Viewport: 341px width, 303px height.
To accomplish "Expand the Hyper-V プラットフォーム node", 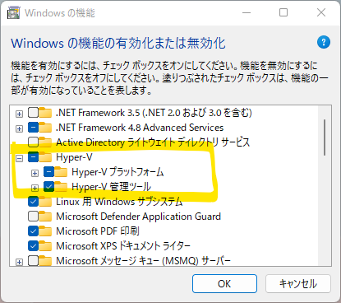I will click(35, 173).
